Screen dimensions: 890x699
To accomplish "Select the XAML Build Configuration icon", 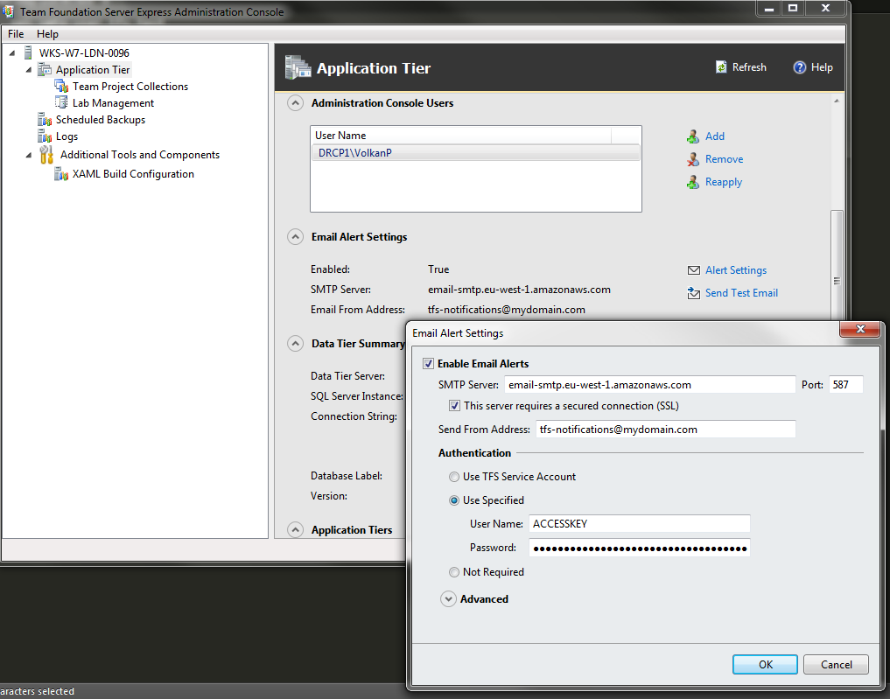I will [x=61, y=174].
